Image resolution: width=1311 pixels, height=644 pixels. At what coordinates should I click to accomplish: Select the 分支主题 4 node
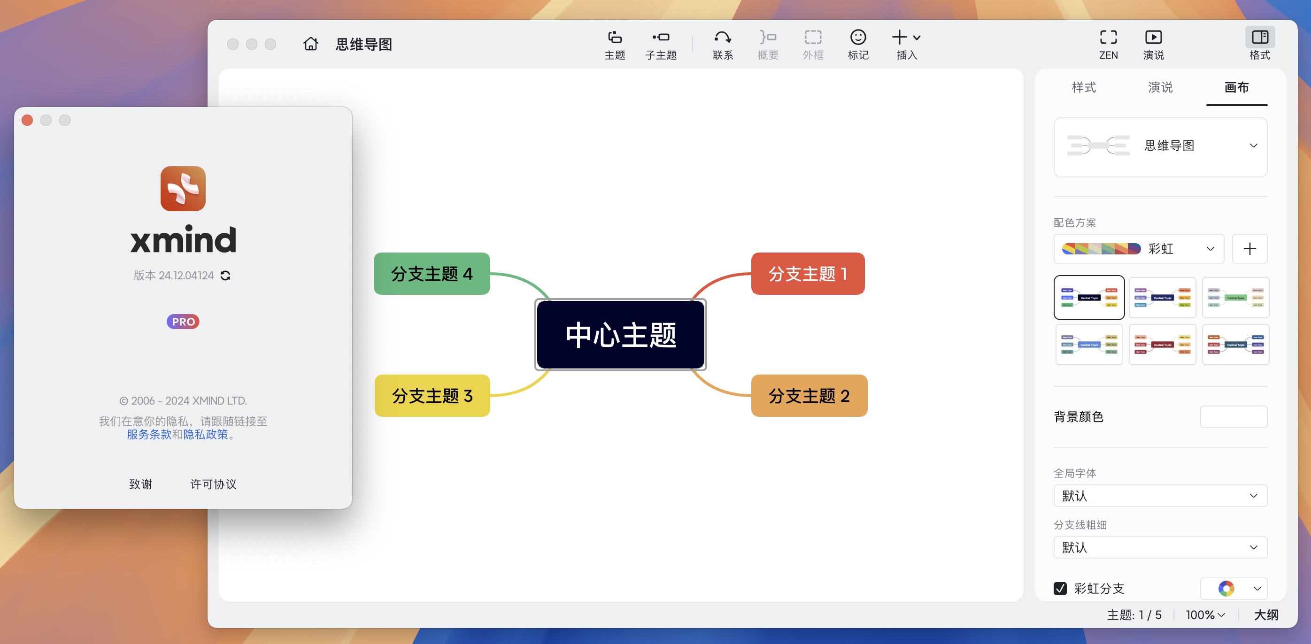point(432,274)
